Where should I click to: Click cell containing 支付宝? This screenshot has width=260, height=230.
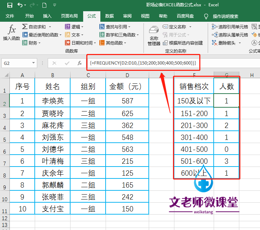click(x=53, y=209)
